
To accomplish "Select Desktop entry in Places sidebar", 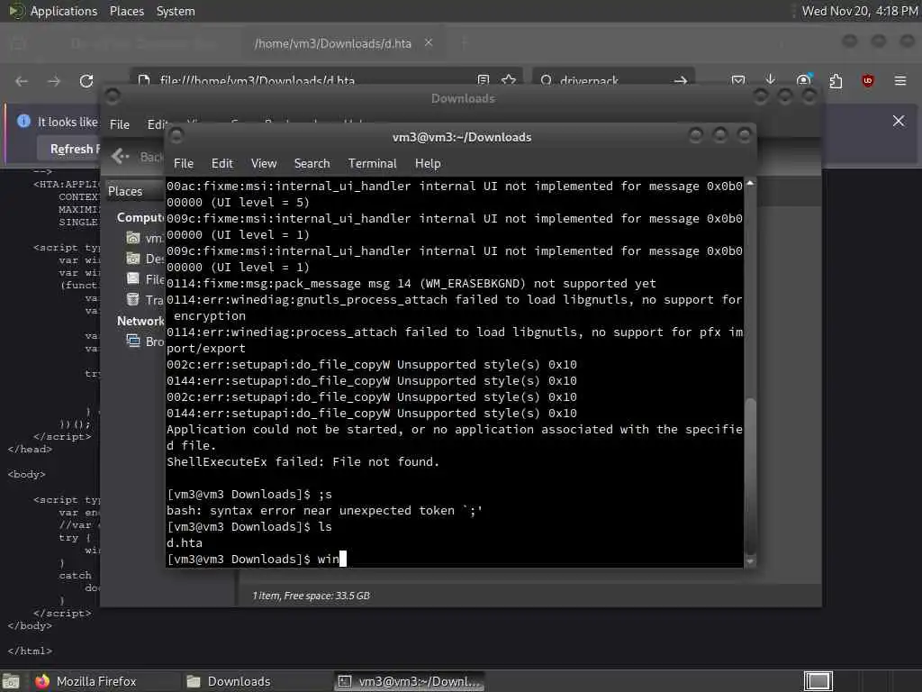I will pyautogui.click(x=145, y=259).
